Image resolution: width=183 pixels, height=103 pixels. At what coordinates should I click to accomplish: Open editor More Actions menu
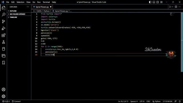[x=180, y=7]
